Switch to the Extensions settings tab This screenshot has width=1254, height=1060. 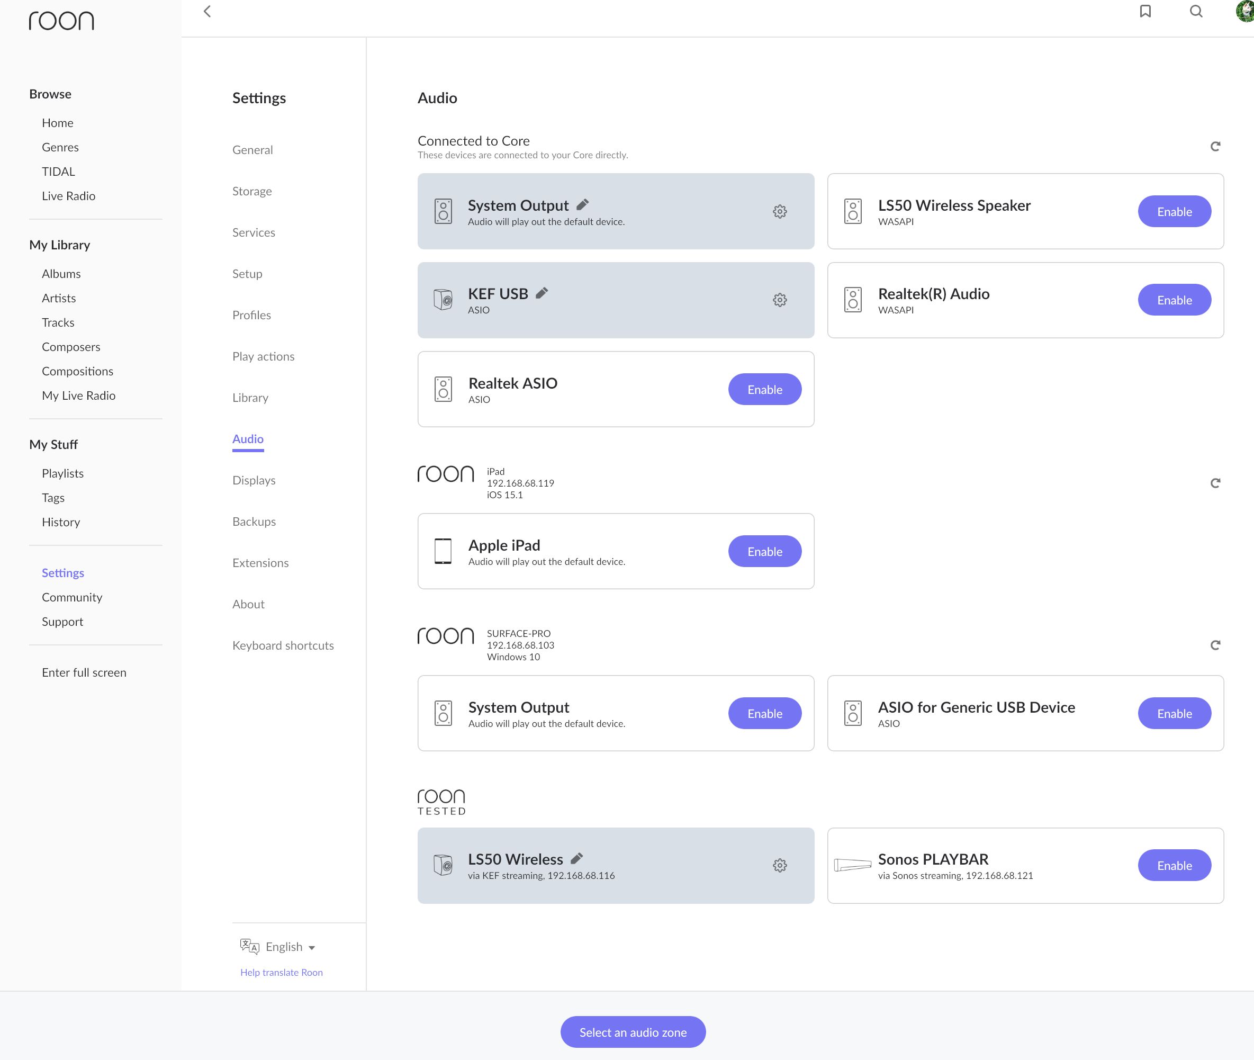(x=260, y=563)
